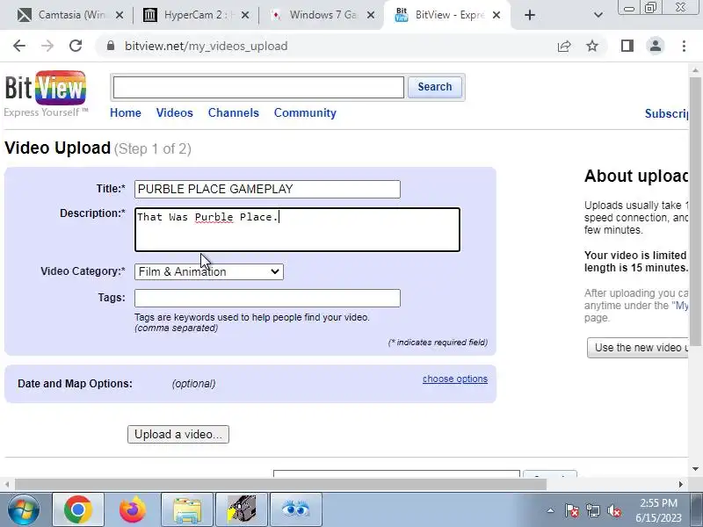
Task: Click the BitView rainbow logo
Action: click(46, 89)
